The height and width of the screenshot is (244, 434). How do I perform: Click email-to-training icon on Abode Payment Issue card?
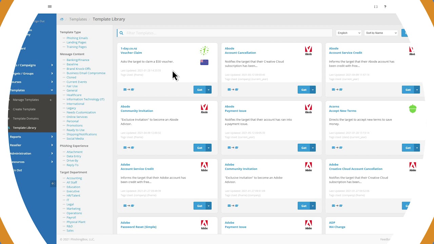click(x=233, y=148)
